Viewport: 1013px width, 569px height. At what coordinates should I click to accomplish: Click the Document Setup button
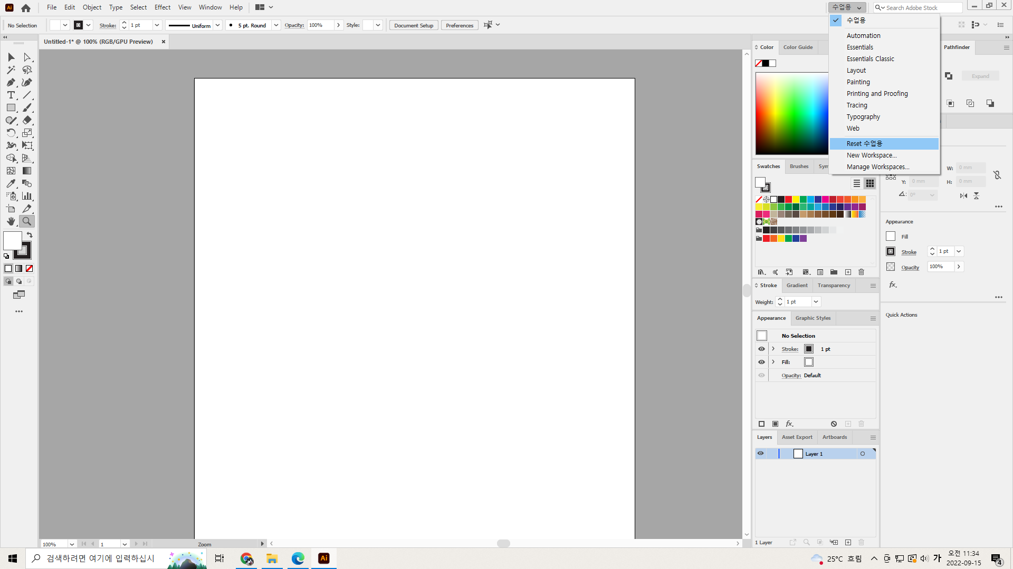pyautogui.click(x=413, y=25)
